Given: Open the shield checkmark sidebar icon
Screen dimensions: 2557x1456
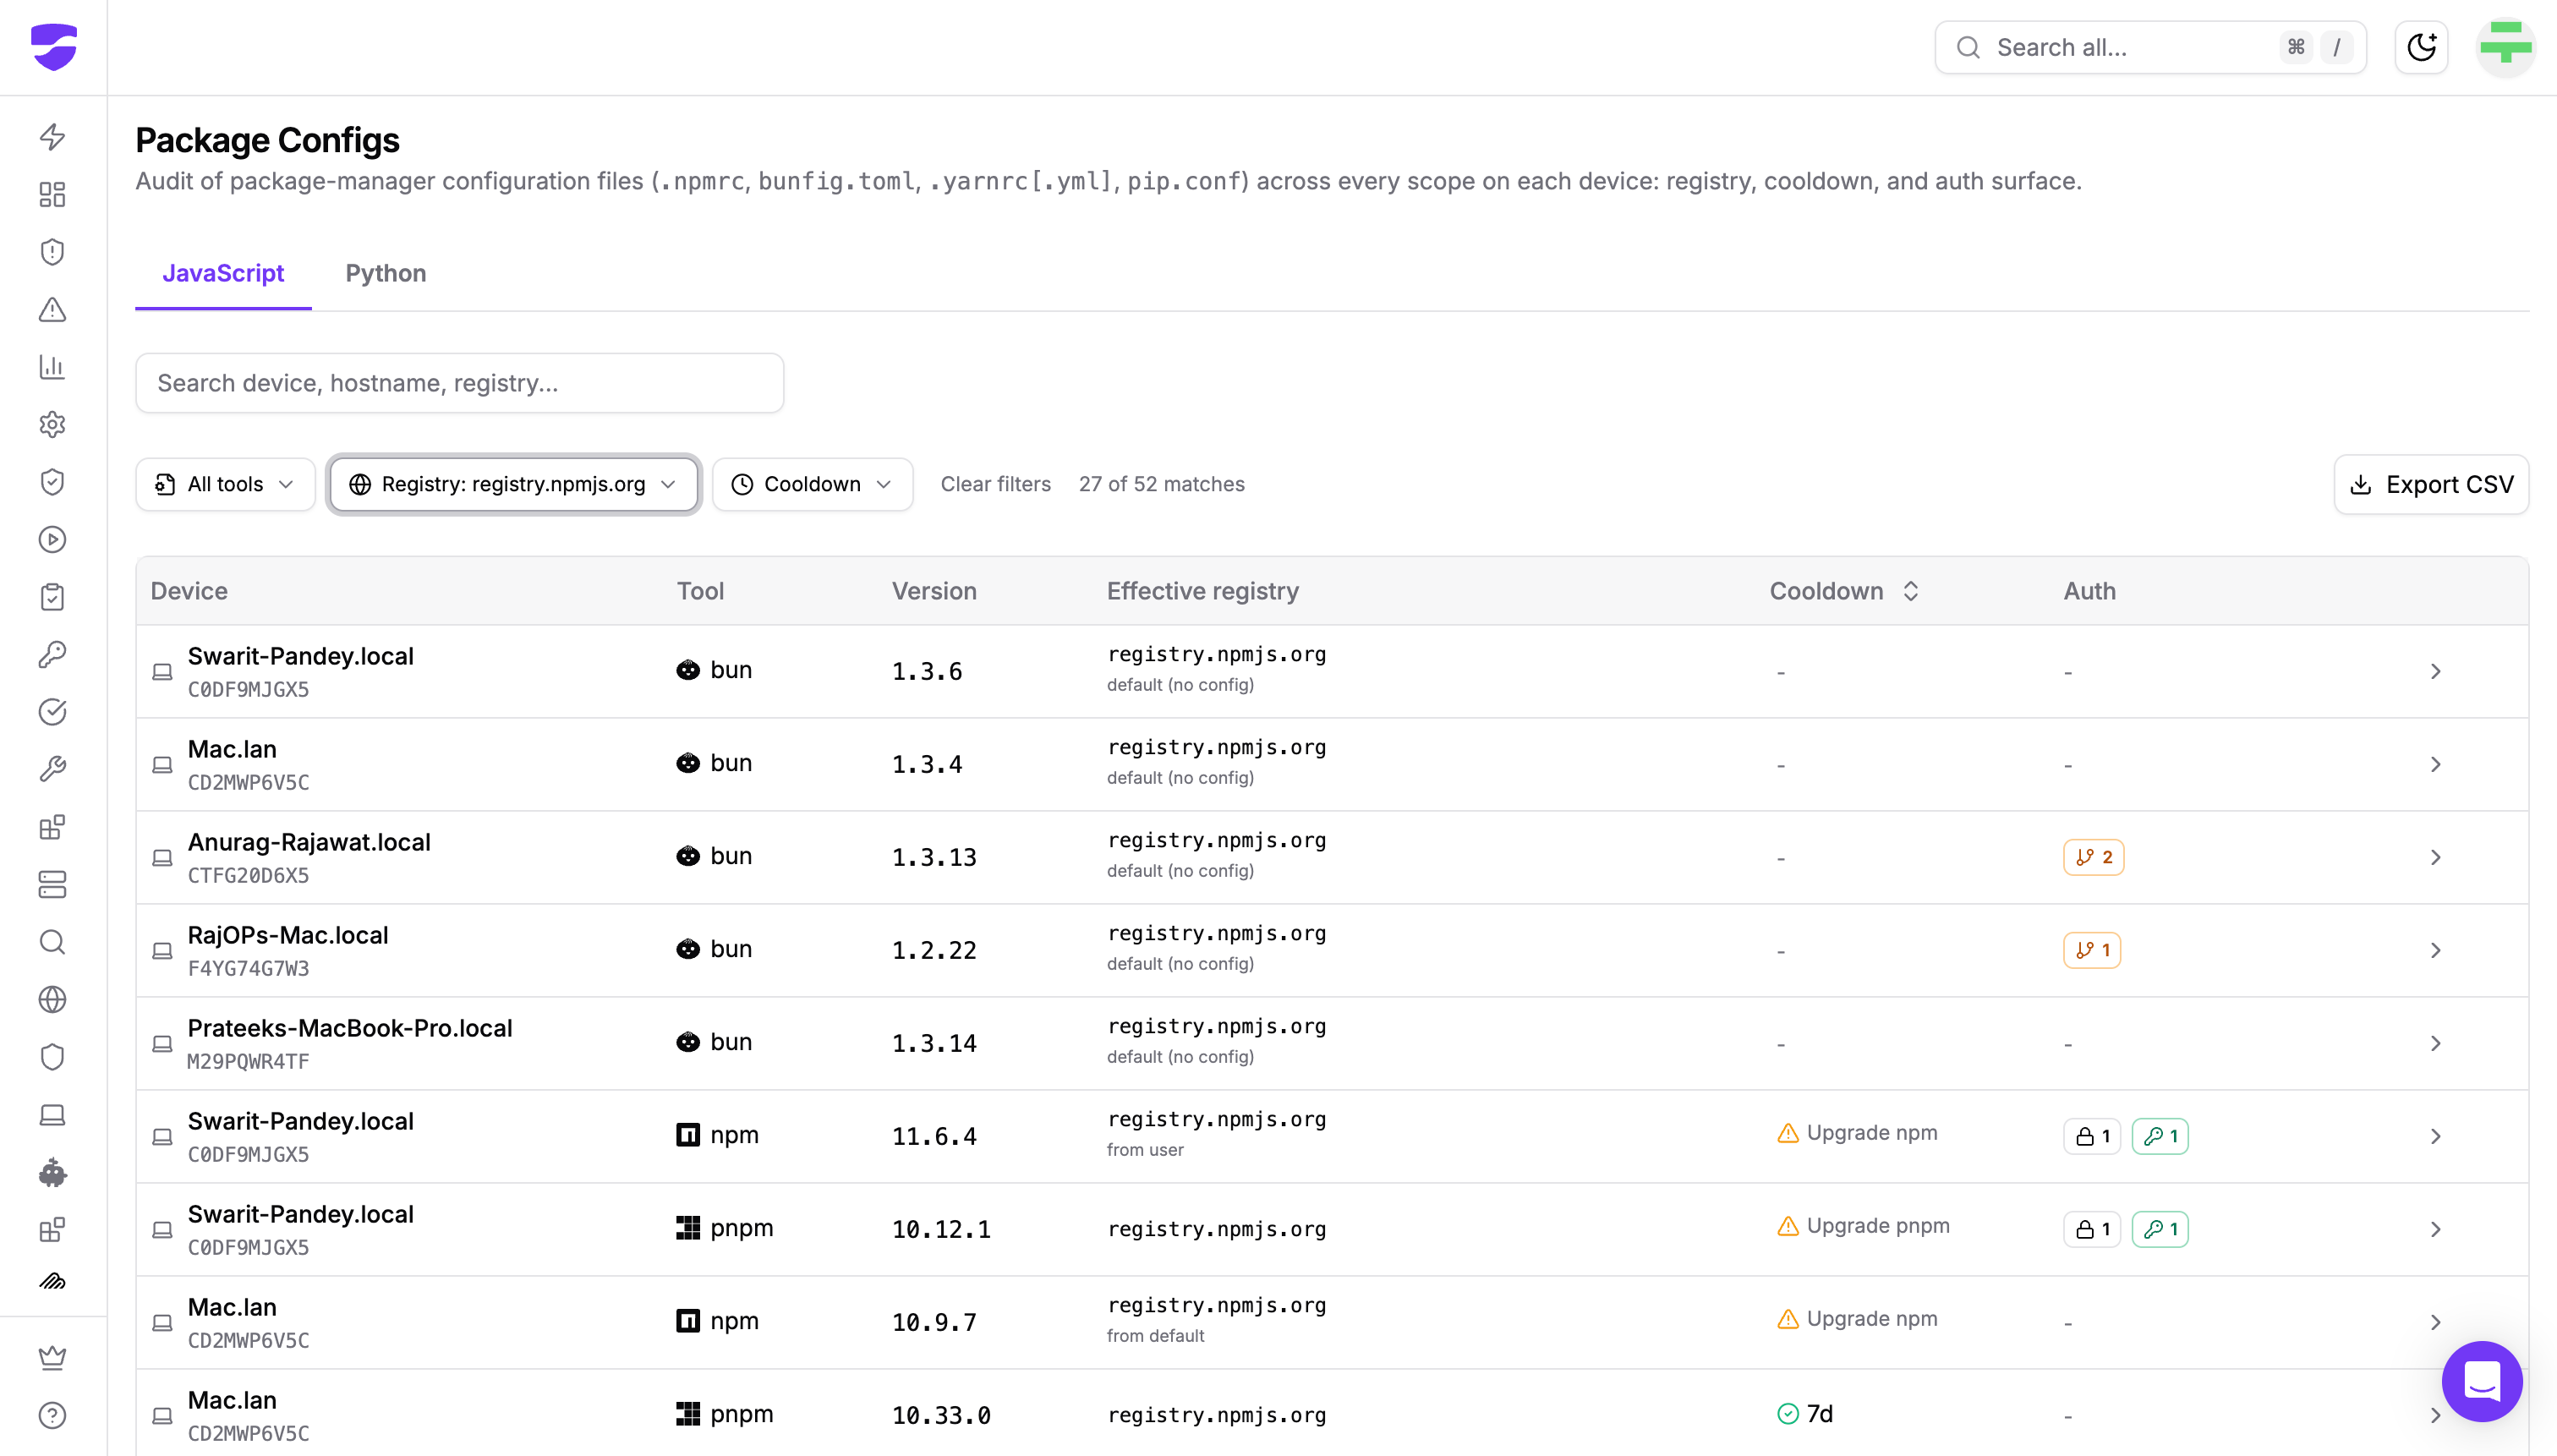Looking at the screenshot, I should pyautogui.click(x=53, y=482).
